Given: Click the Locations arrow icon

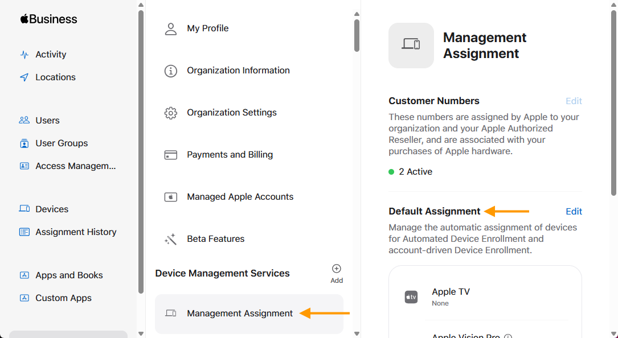Looking at the screenshot, I should 24,77.
